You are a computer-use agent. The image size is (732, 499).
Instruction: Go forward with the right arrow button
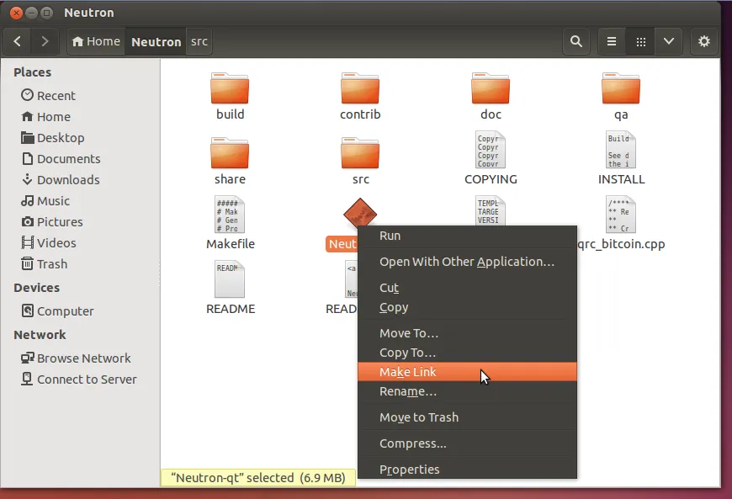tap(45, 41)
